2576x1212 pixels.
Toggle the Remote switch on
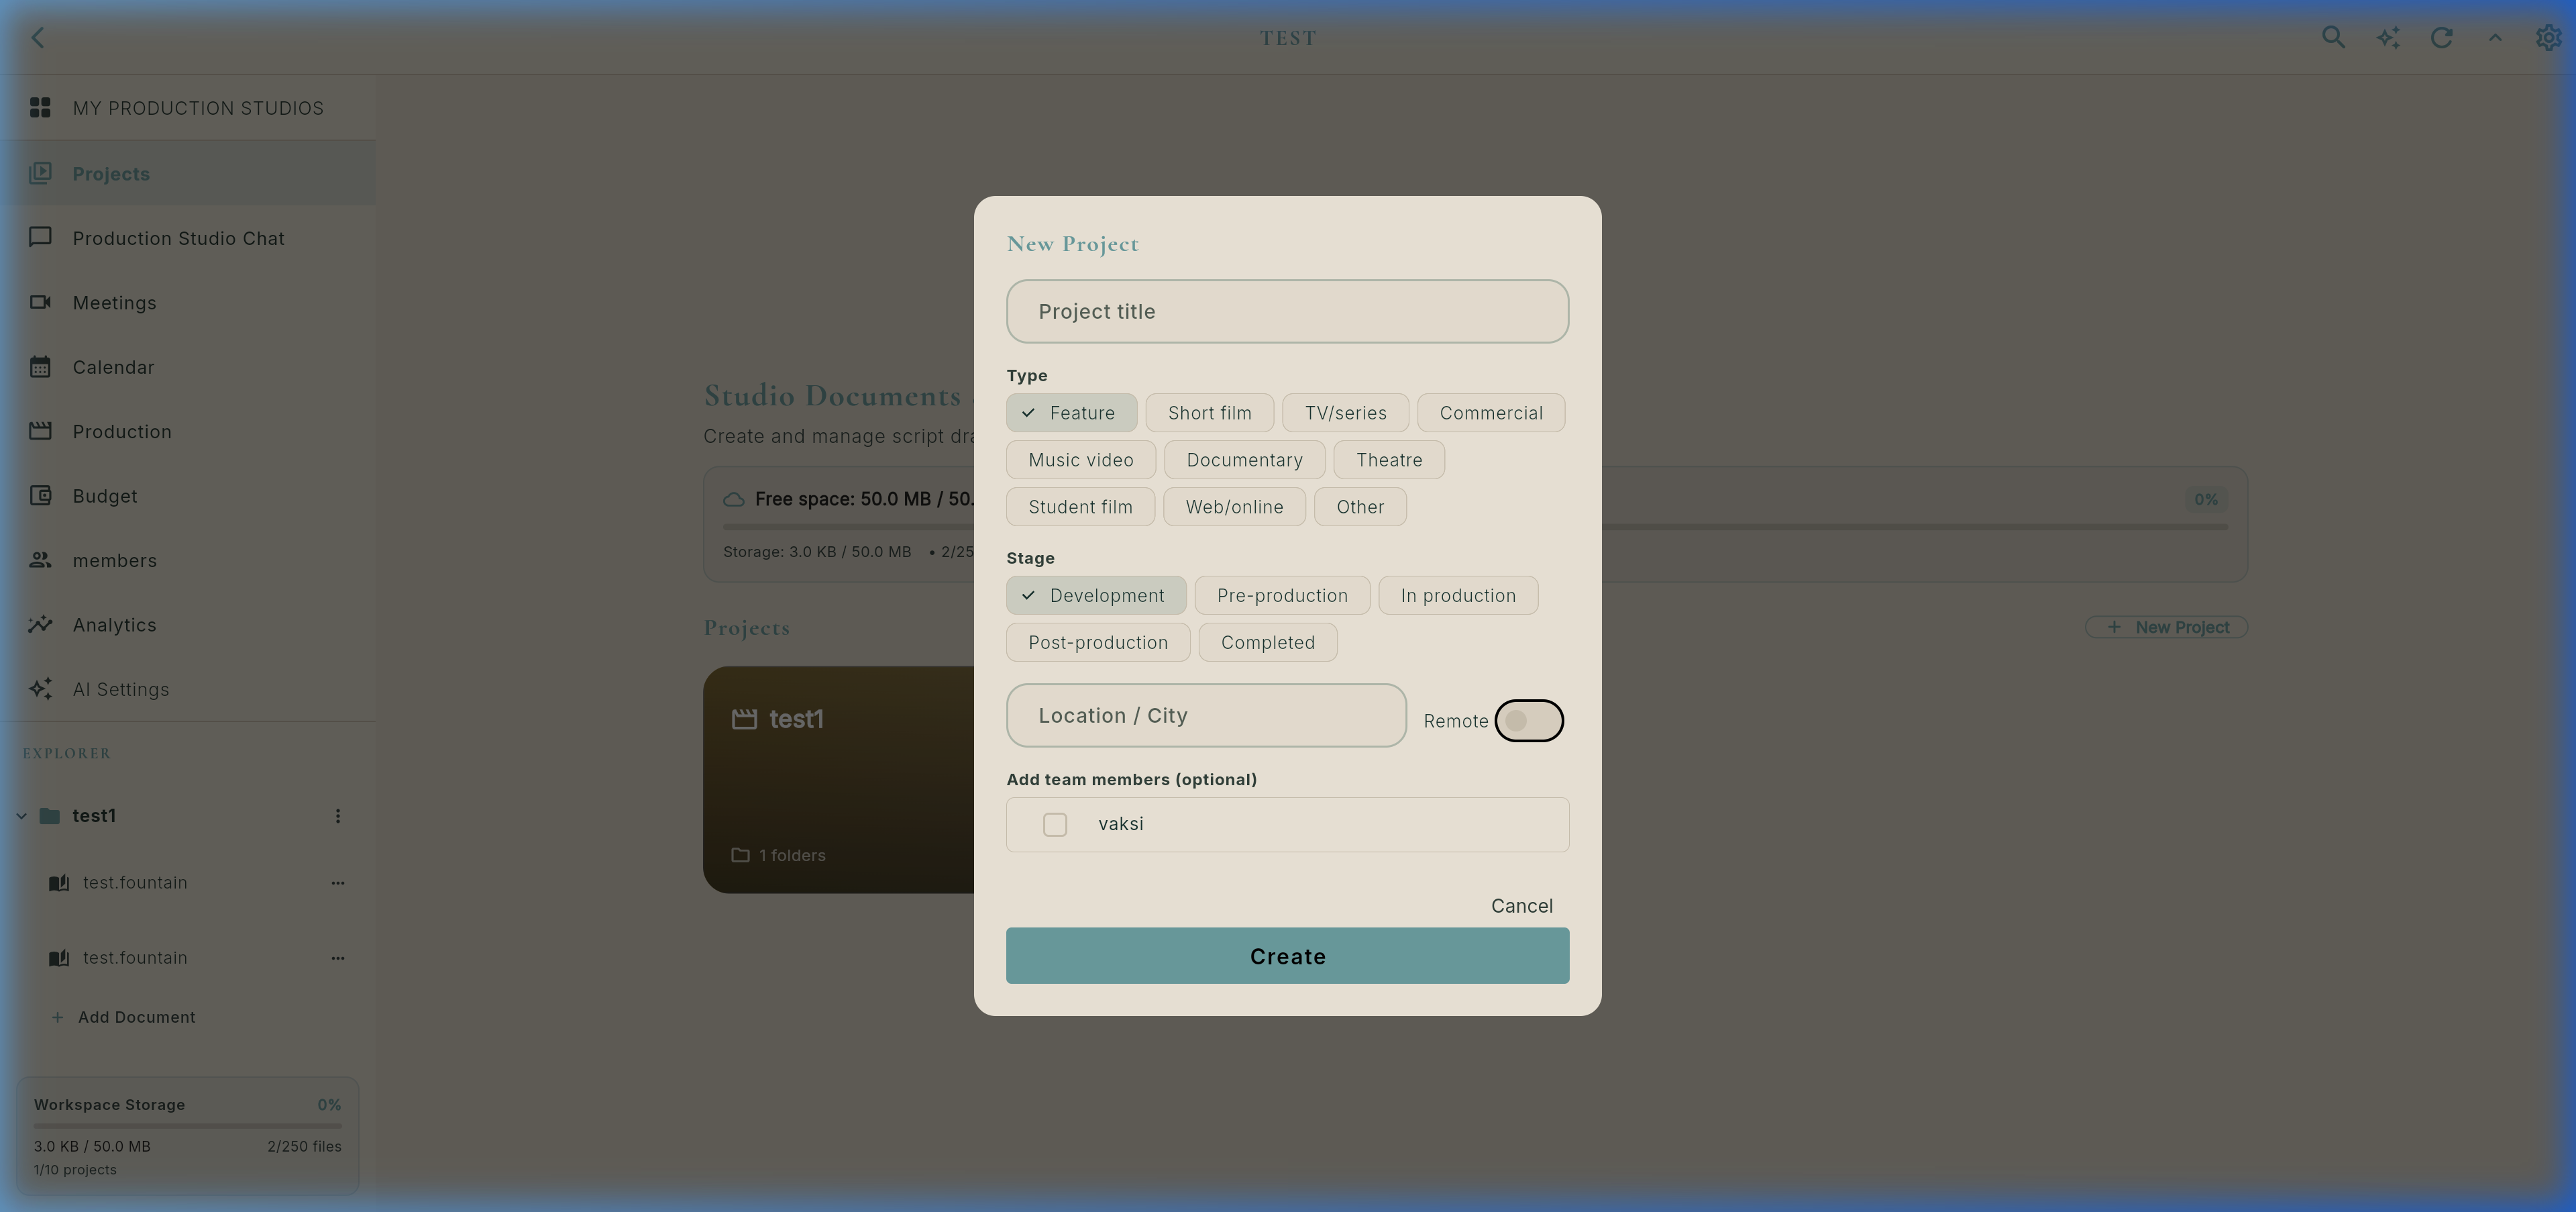[x=1529, y=721]
